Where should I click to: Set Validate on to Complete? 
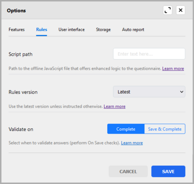(126, 129)
